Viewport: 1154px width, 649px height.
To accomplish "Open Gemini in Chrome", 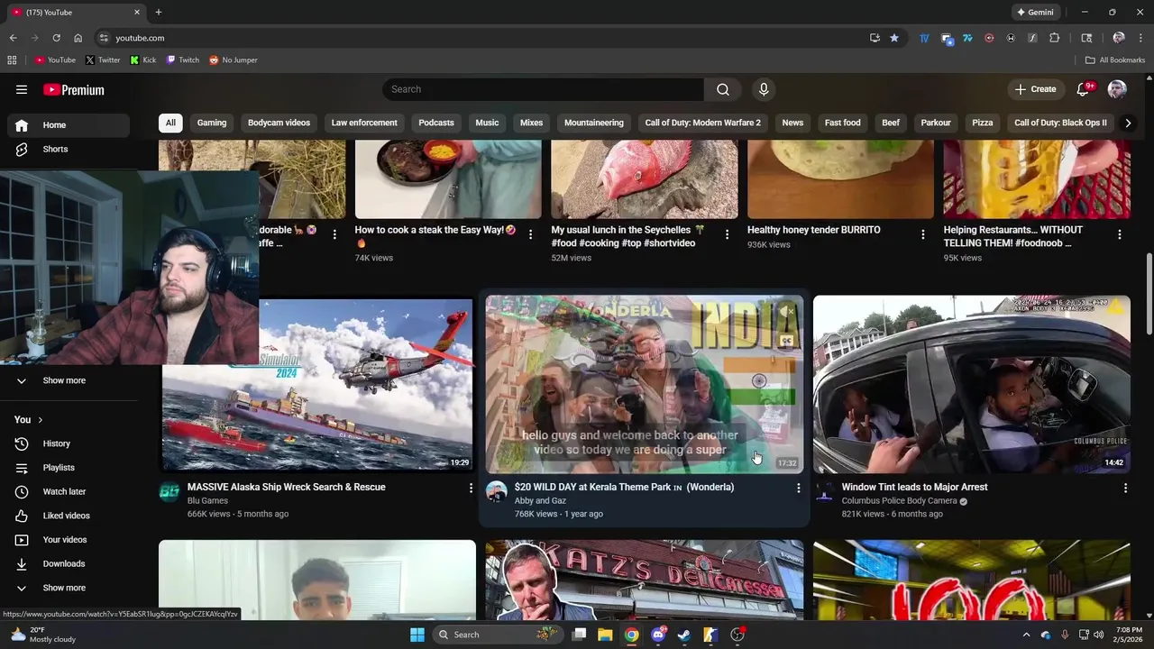I will (x=1035, y=13).
